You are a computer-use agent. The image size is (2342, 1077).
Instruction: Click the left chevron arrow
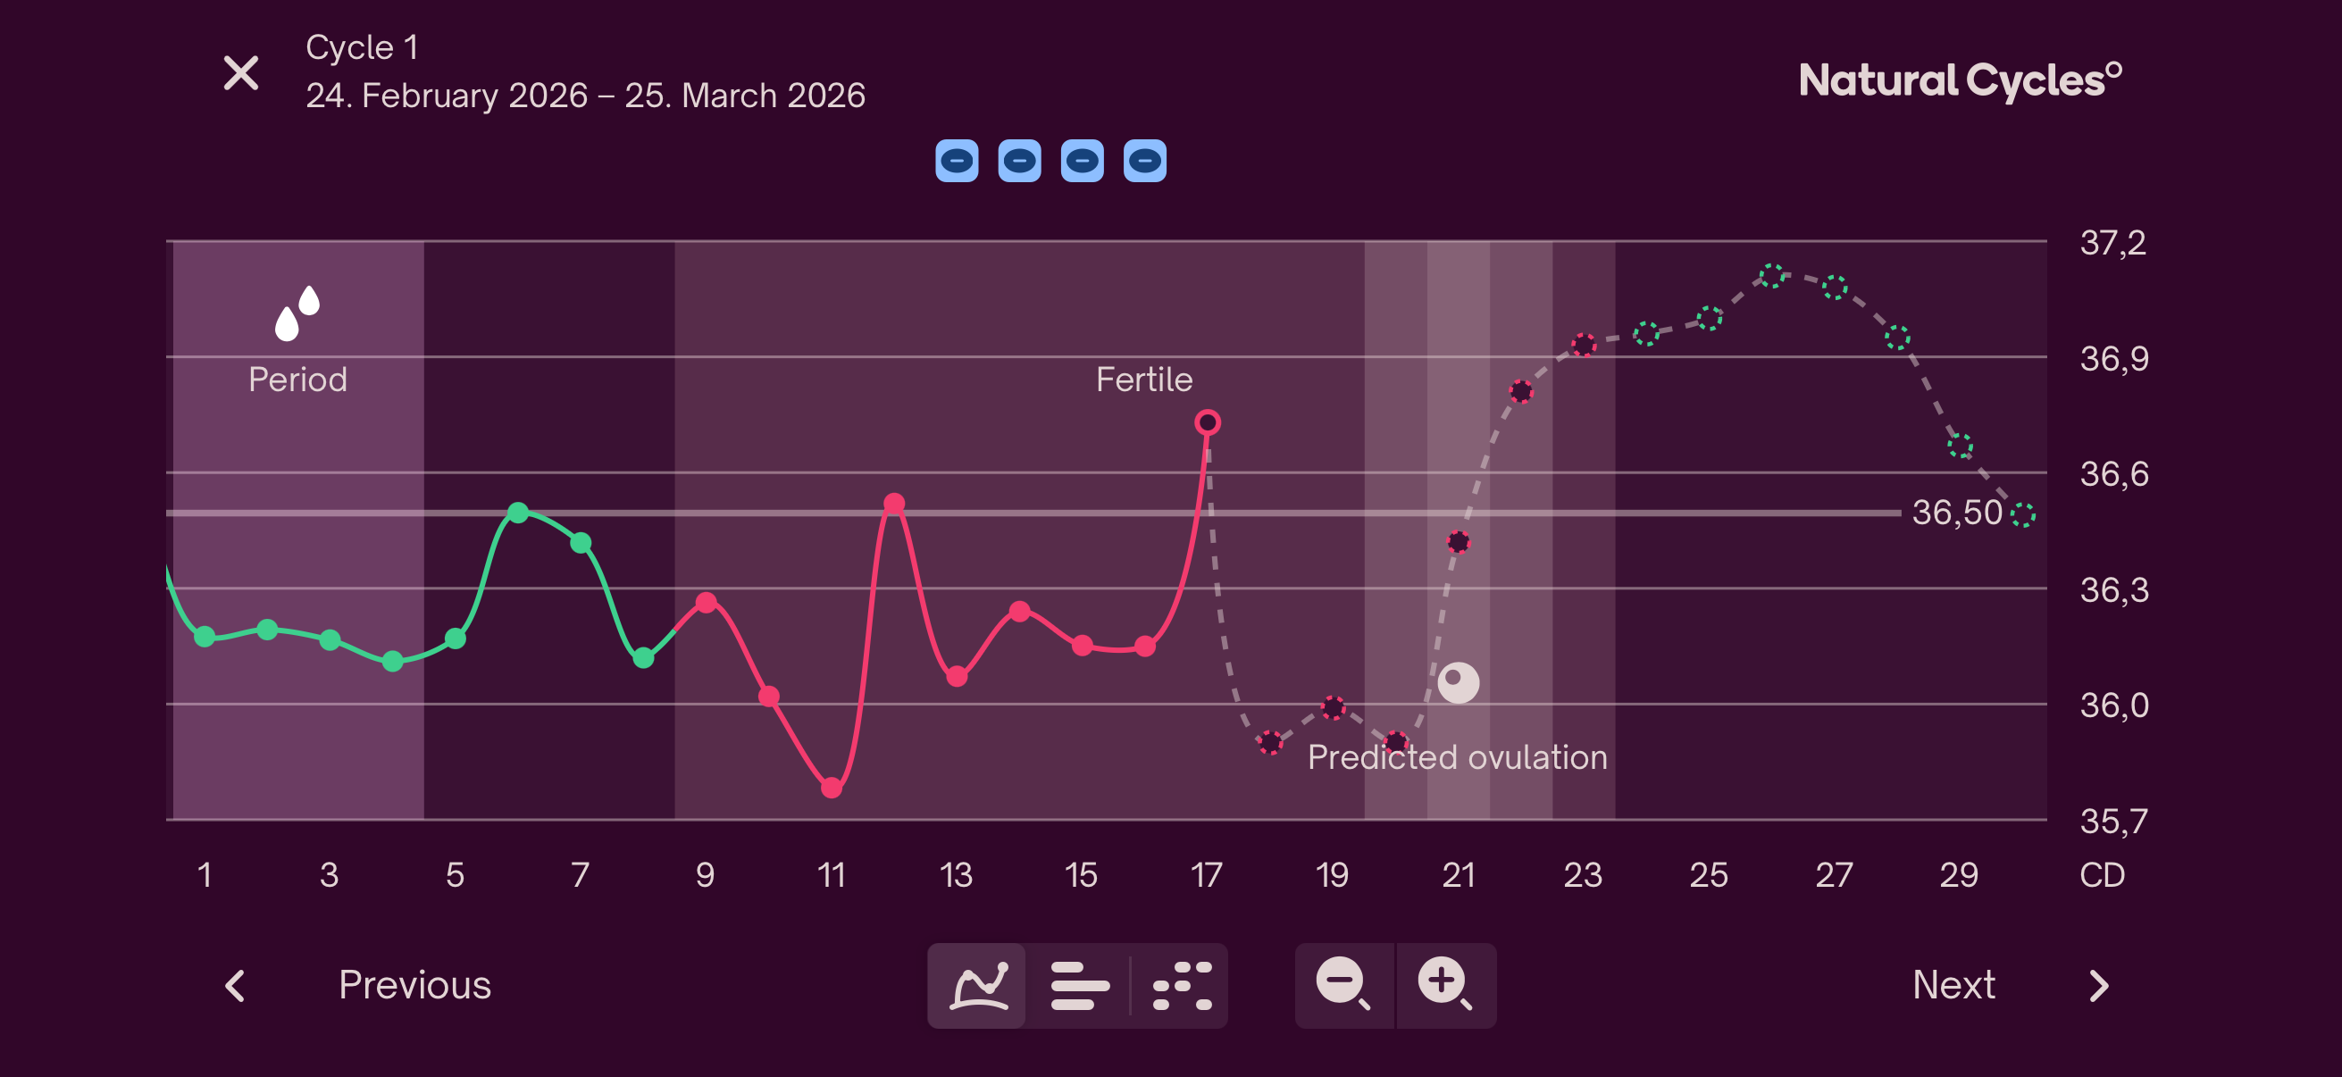pos(236,985)
